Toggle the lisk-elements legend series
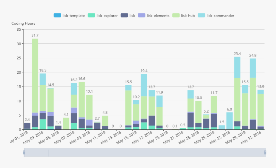 coord(153,15)
